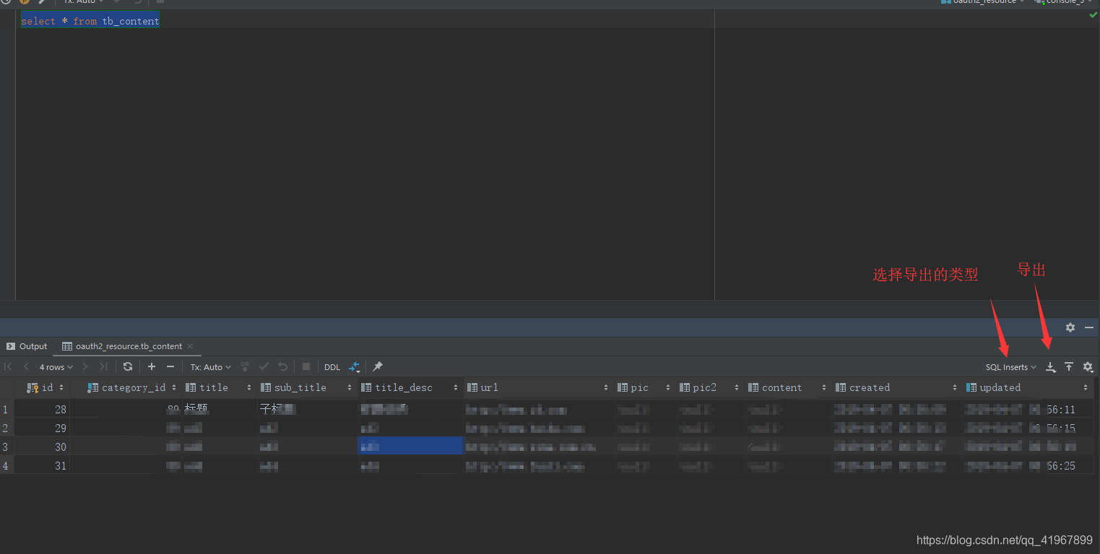Jump to the last page of results
This screenshot has height=554, width=1100.
103,367
